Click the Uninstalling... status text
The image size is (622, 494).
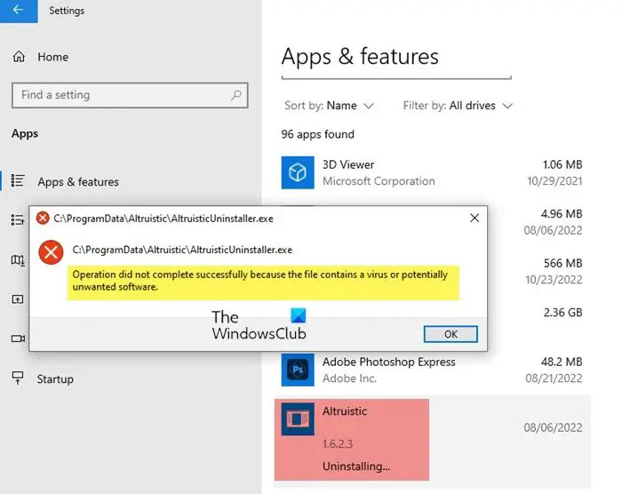(x=356, y=466)
